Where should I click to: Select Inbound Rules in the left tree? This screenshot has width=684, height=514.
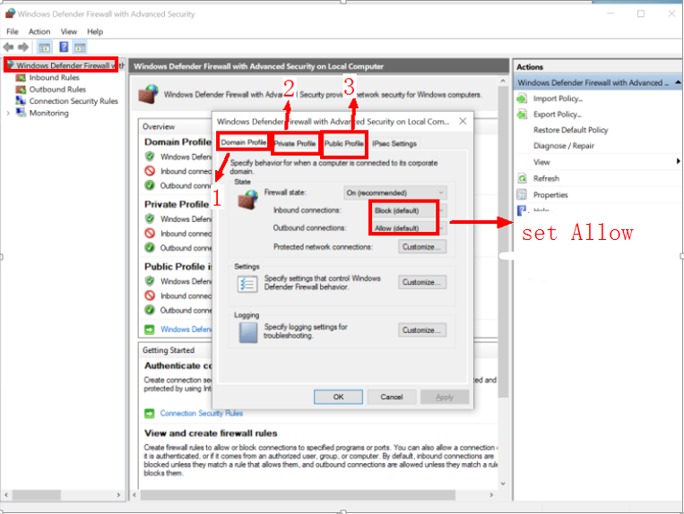(x=54, y=78)
